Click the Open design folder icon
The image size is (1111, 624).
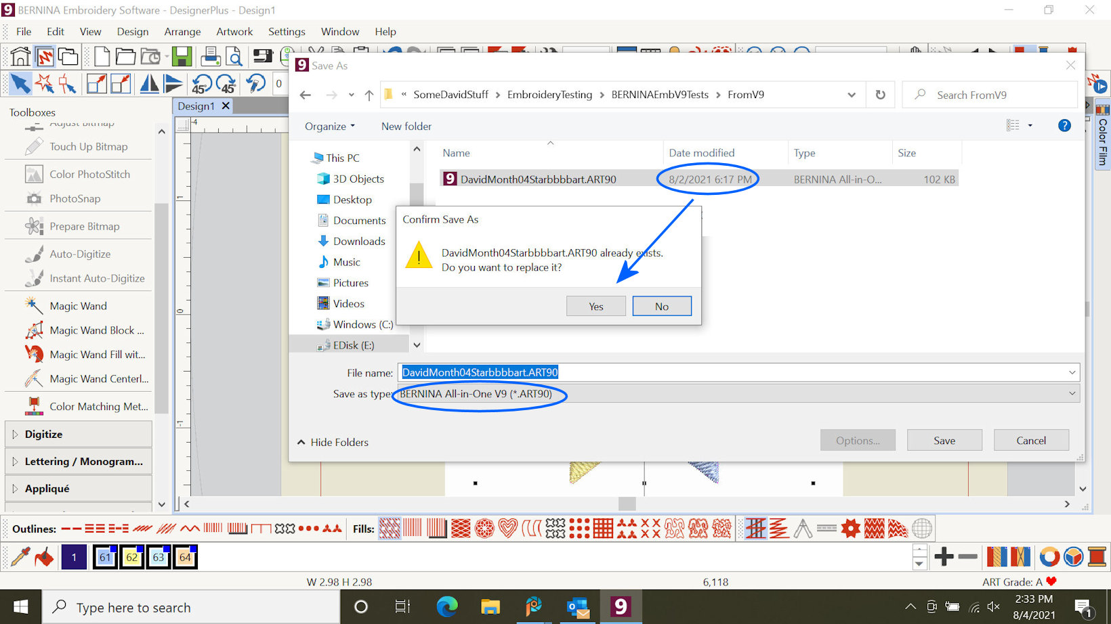pos(125,56)
